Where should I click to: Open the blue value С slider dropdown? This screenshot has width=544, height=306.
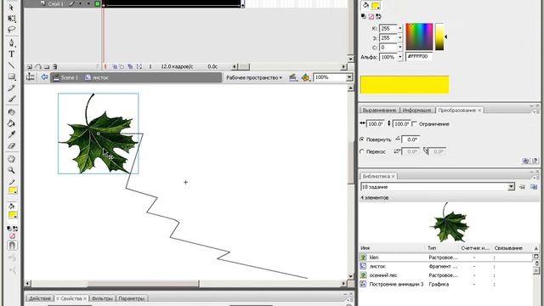click(400, 48)
